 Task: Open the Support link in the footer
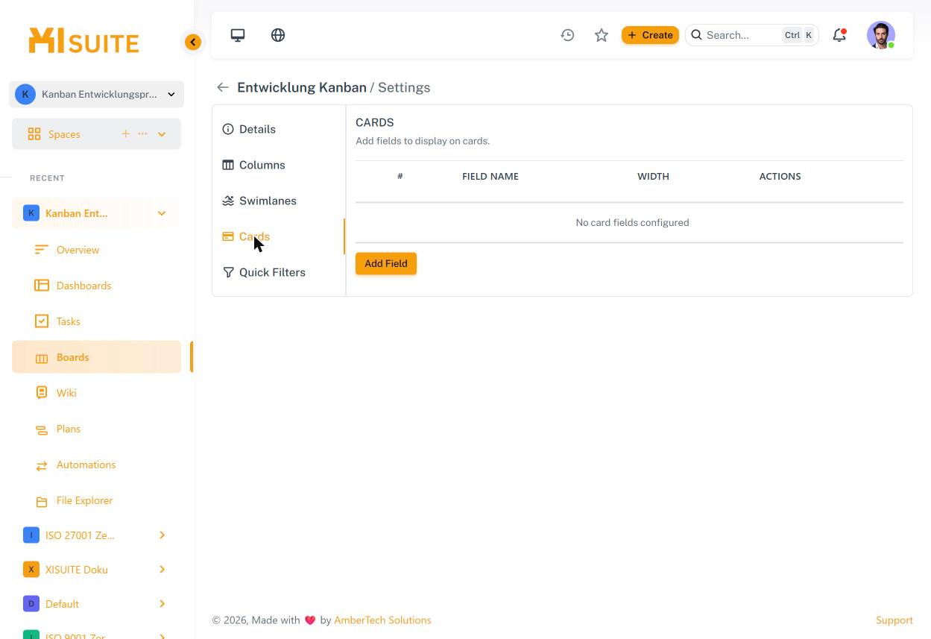pyautogui.click(x=894, y=620)
